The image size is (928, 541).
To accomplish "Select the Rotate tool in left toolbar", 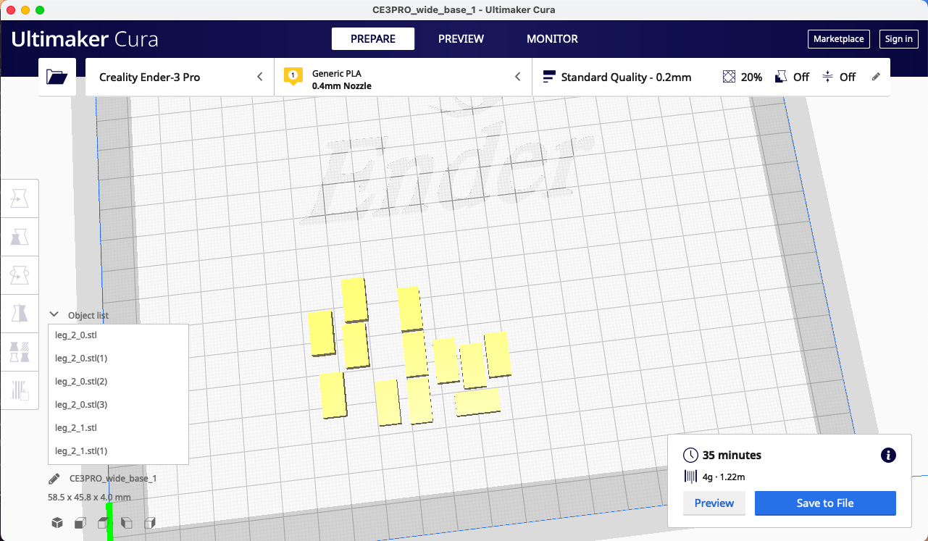I will [20, 275].
